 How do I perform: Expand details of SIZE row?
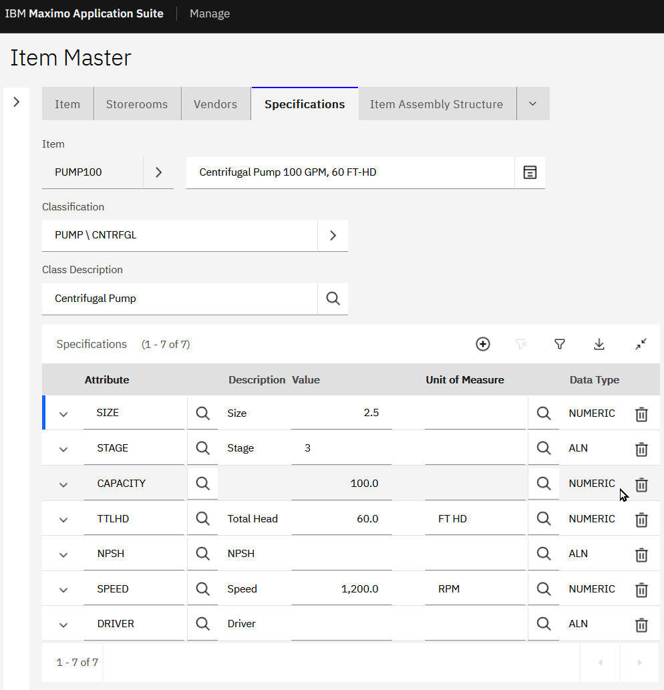(63, 414)
